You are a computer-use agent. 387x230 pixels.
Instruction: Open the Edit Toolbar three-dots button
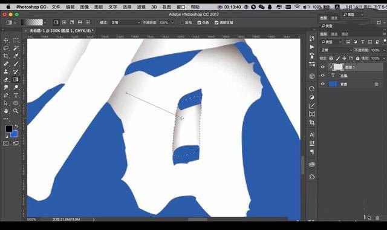6,119
